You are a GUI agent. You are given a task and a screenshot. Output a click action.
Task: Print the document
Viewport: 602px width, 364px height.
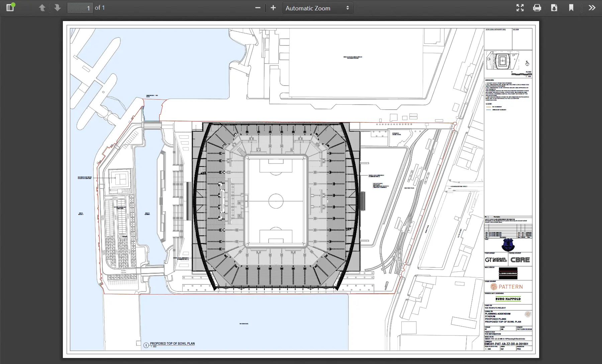537,8
